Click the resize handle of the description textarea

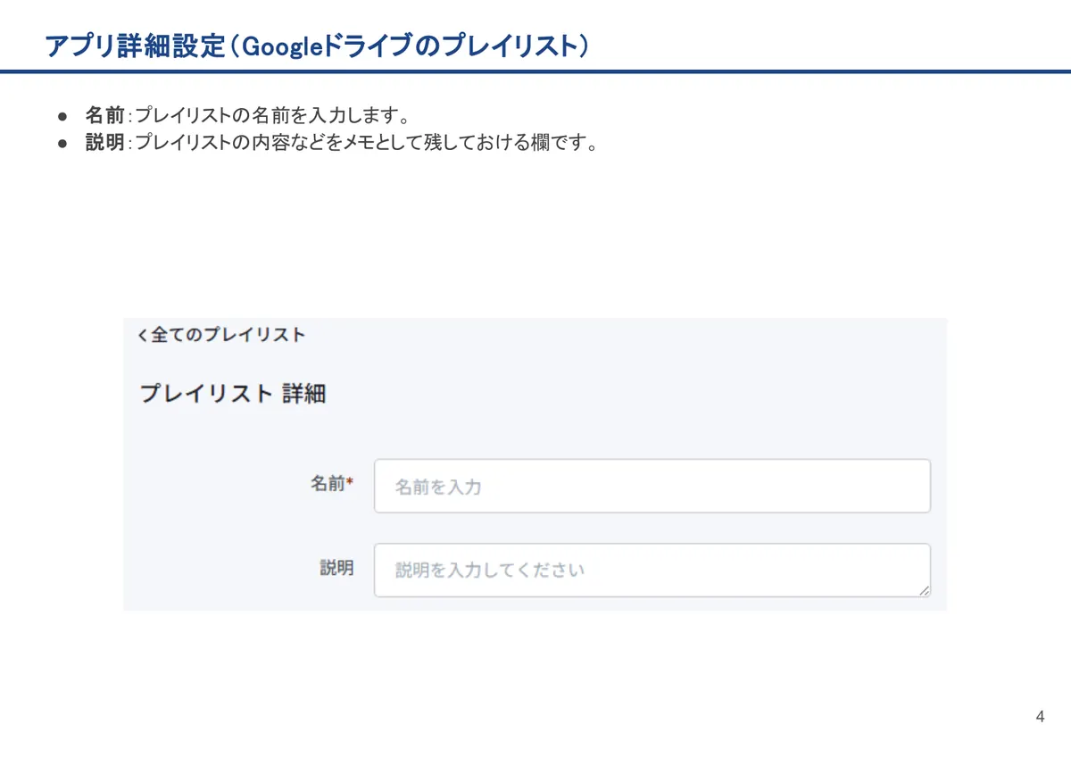click(924, 590)
